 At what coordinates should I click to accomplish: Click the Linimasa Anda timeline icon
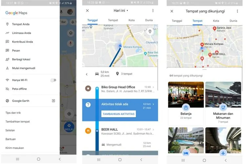tap(7, 33)
